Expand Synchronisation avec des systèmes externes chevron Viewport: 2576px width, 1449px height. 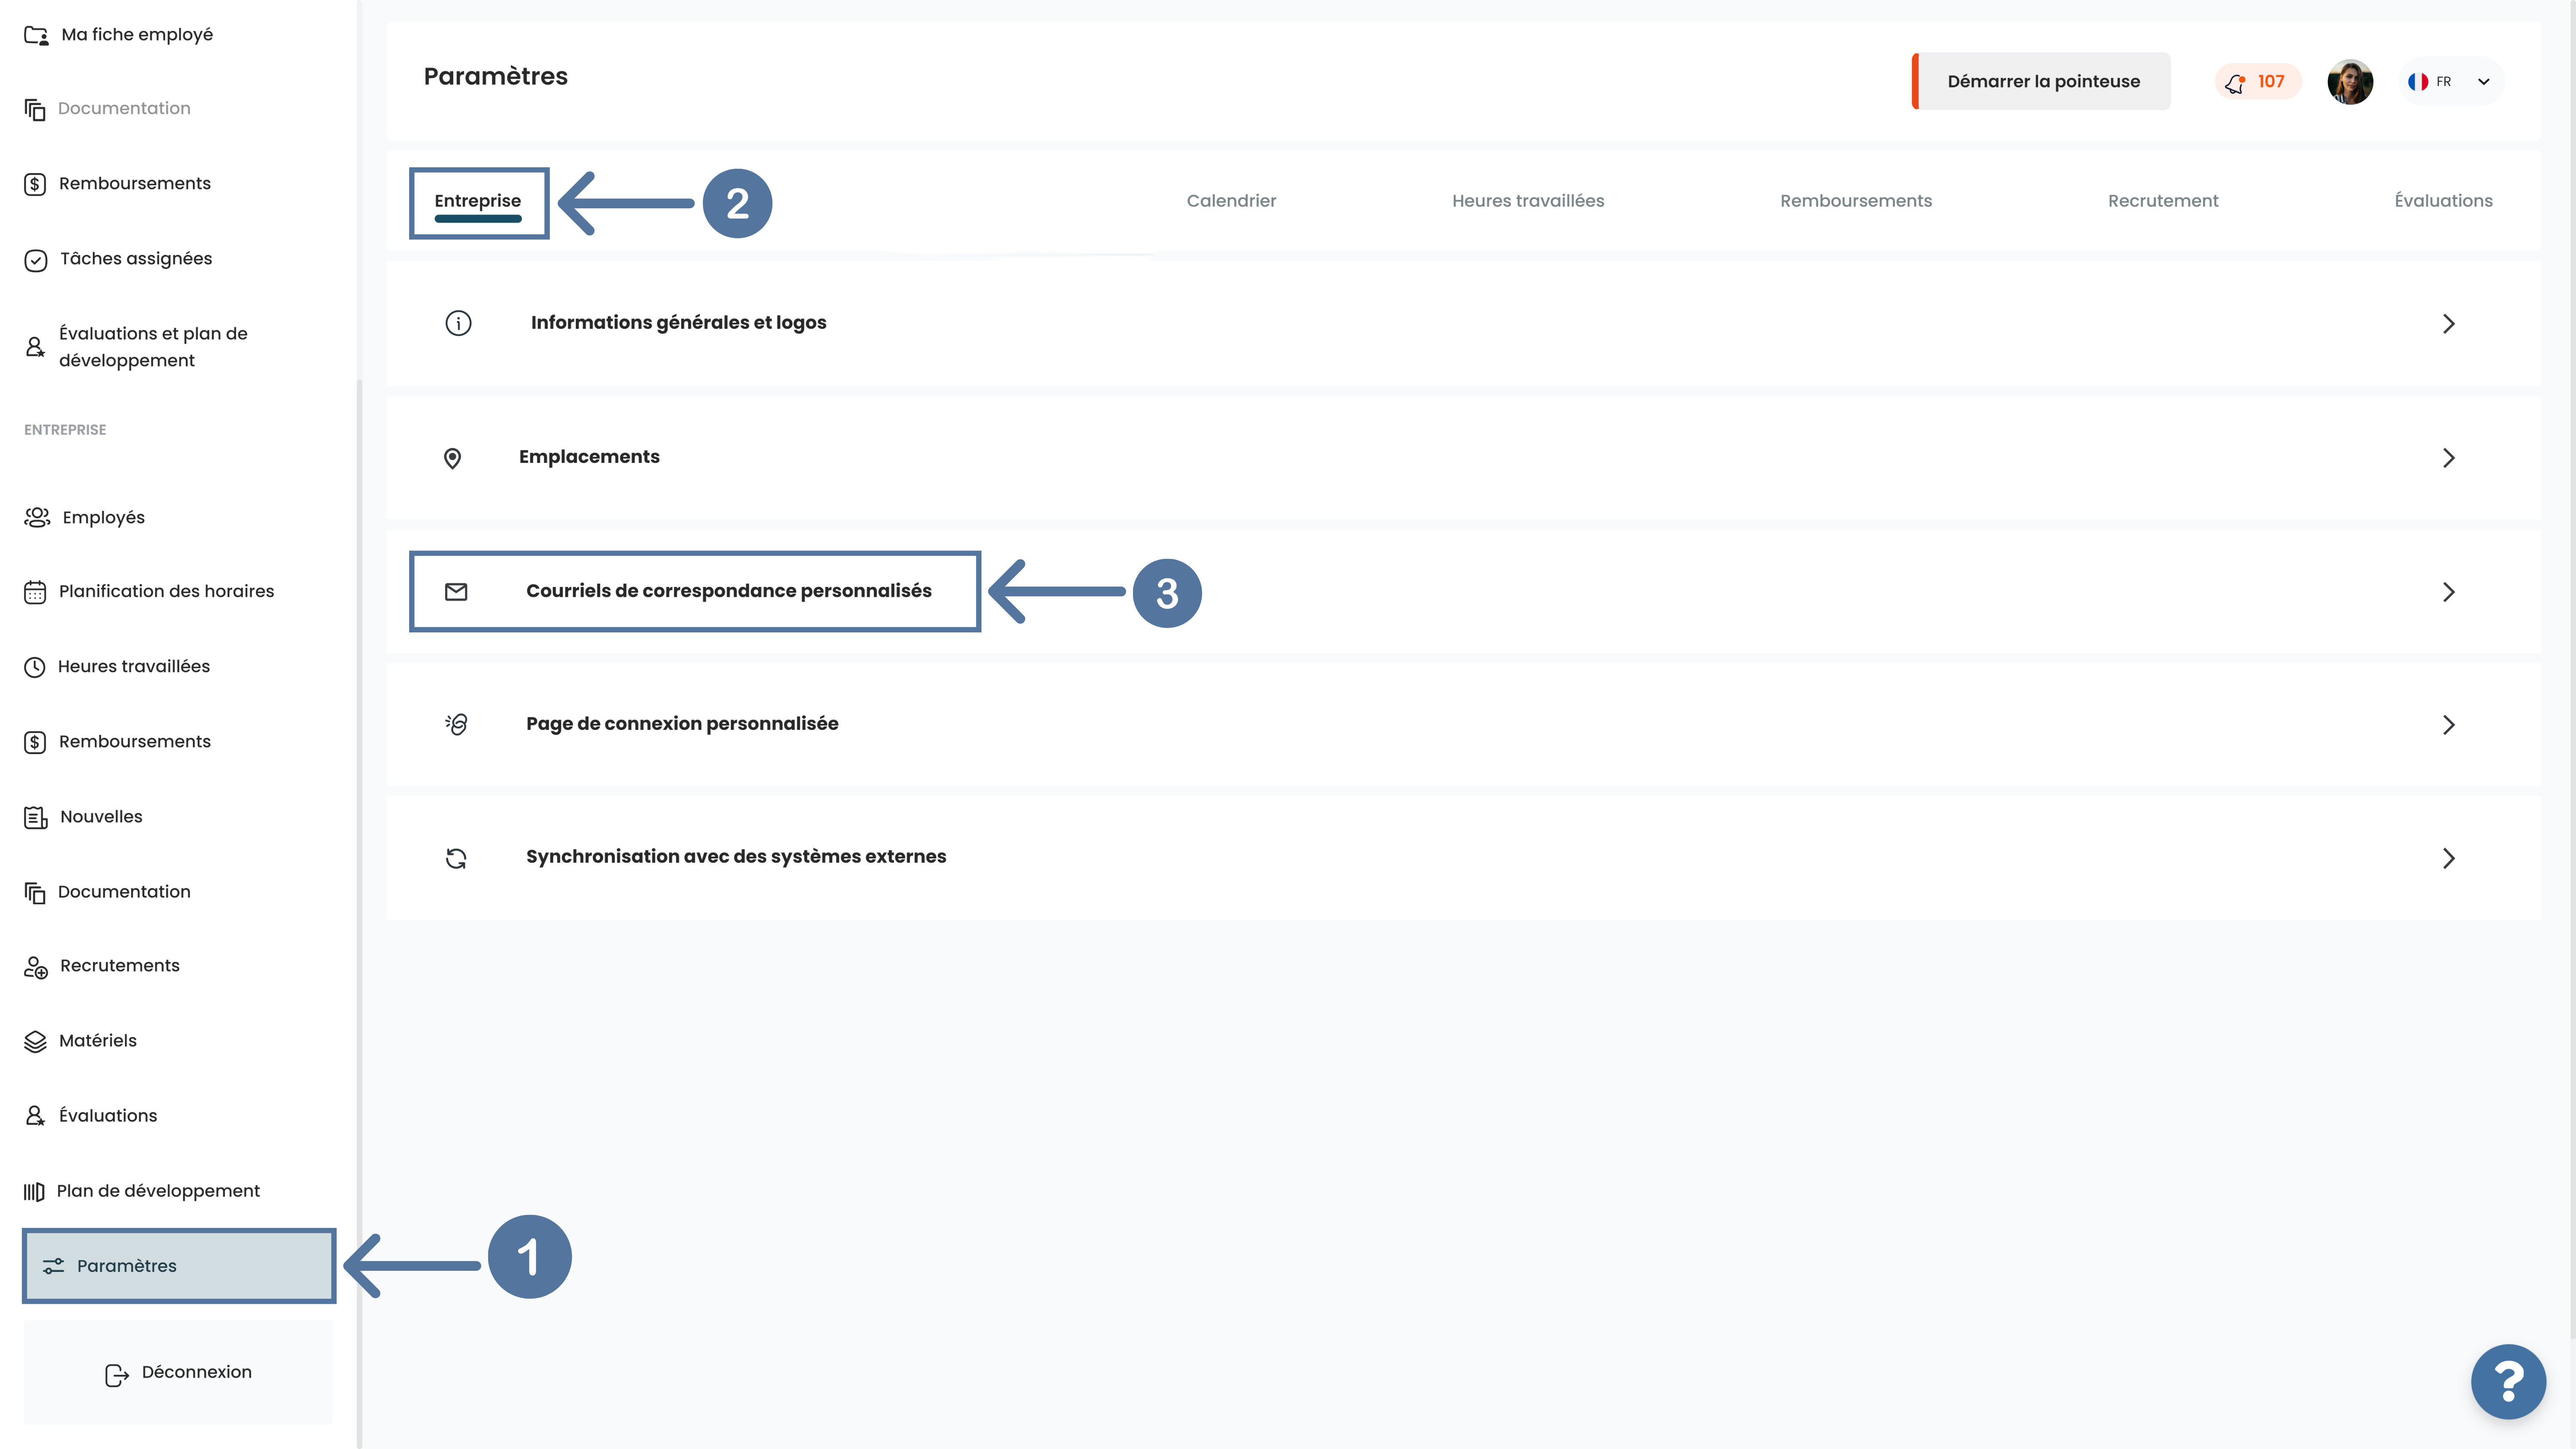pyautogui.click(x=2449, y=858)
